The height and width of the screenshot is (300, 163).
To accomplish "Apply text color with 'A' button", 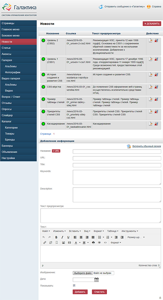I will (76, 243).
